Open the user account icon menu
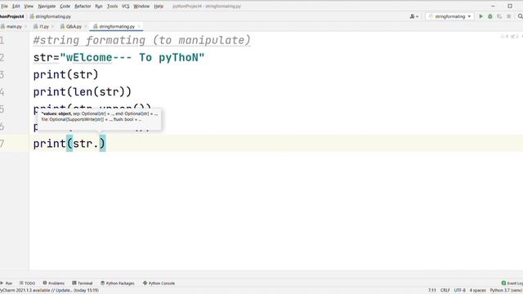Screen dimensions: 523x294 414,16
